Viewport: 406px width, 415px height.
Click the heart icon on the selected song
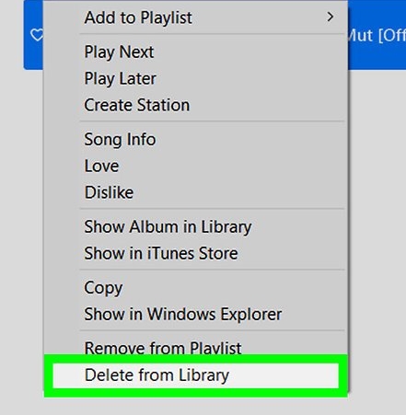37,35
